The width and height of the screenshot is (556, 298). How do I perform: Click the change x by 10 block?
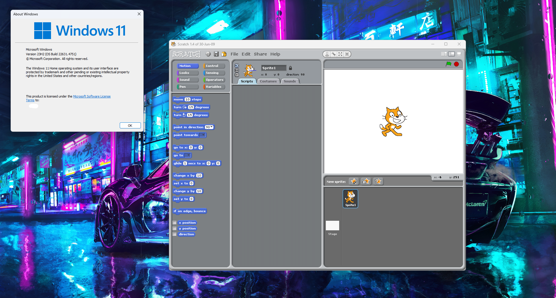pos(188,176)
